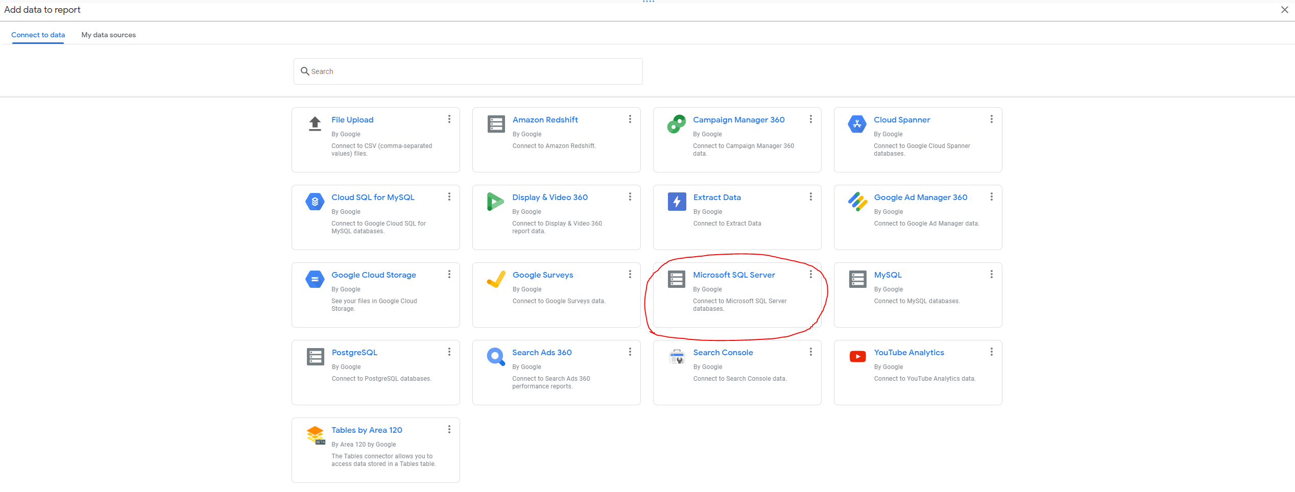Select the Google Surveys checkmark icon
The height and width of the screenshot is (492, 1295).
click(x=495, y=279)
